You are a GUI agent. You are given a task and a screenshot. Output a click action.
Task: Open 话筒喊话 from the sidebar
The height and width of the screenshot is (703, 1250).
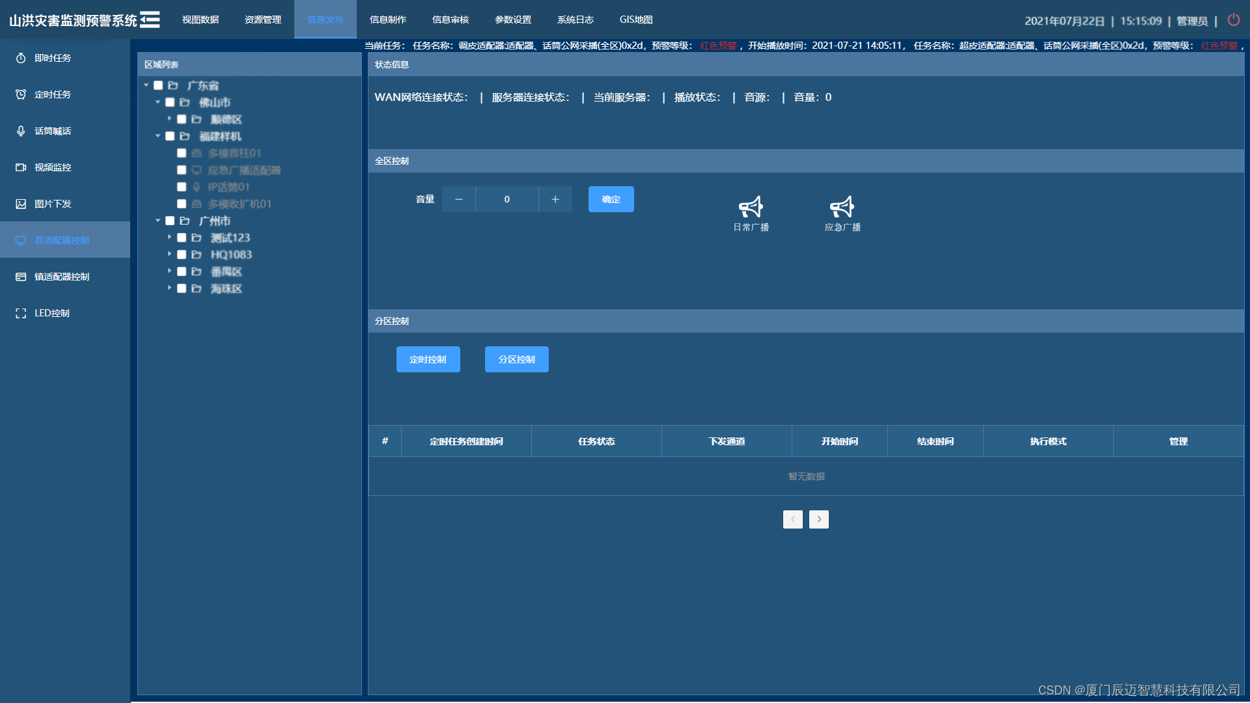53,131
